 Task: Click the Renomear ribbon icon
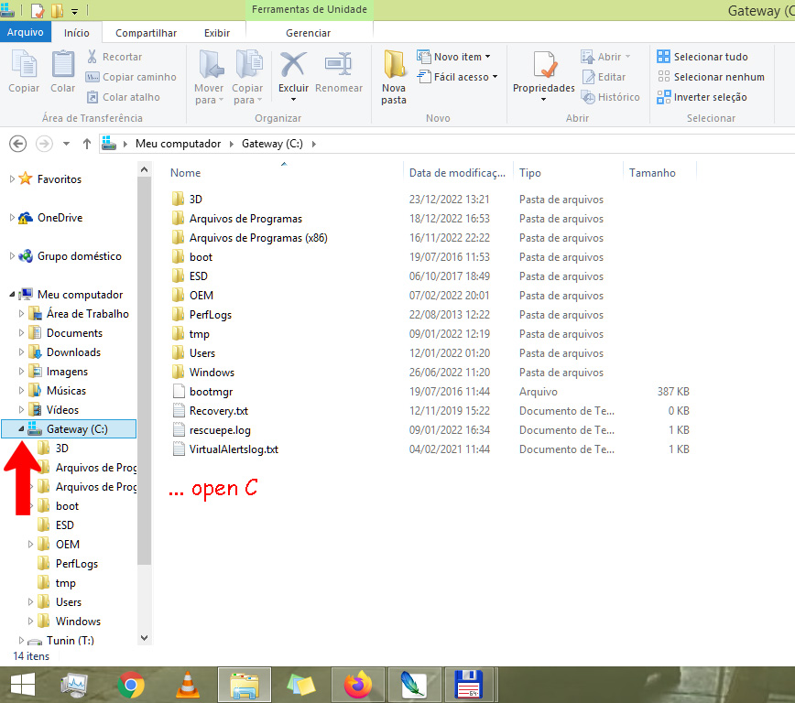click(339, 66)
